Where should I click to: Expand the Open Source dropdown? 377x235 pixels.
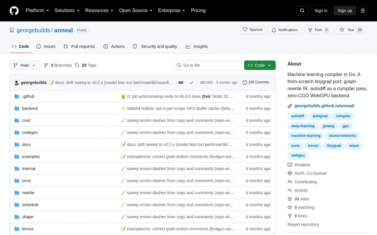pyautogui.click(x=136, y=11)
